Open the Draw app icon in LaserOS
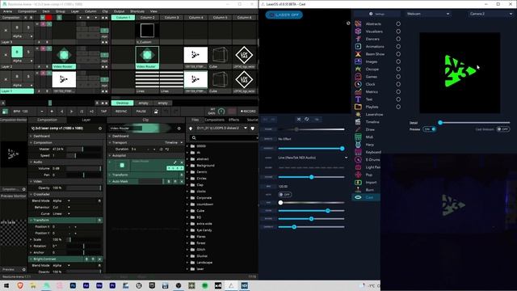Image resolution: width=517 pixels, height=291 pixels. pyautogui.click(x=358, y=129)
